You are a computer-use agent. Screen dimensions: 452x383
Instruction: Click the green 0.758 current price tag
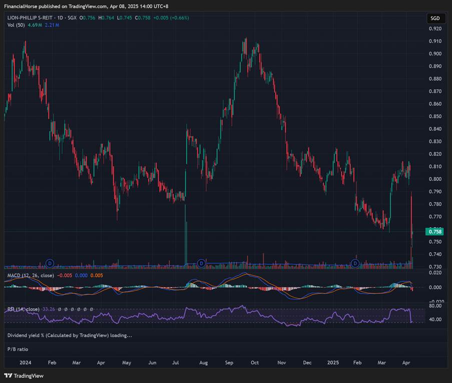click(434, 232)
